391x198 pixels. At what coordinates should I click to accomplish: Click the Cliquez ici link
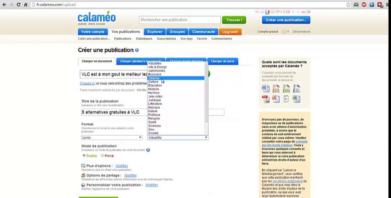[x=88, y=83]
